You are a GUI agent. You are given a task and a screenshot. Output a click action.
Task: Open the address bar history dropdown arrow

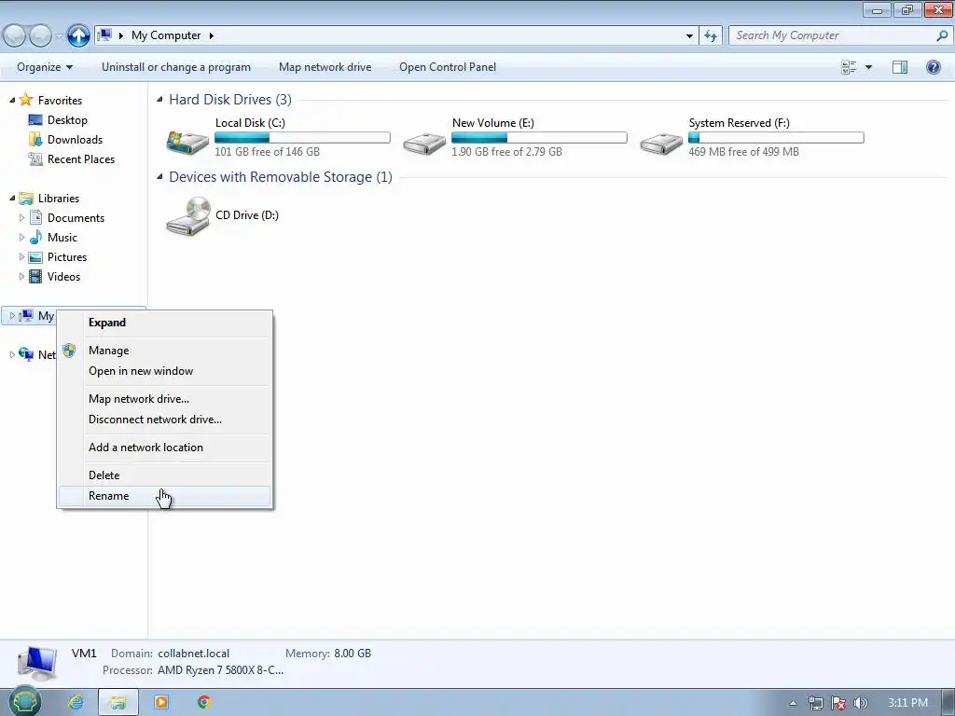point(689,36)
